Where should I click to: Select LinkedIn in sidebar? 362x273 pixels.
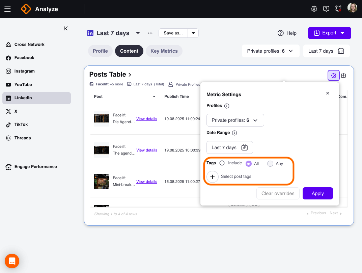36,98
